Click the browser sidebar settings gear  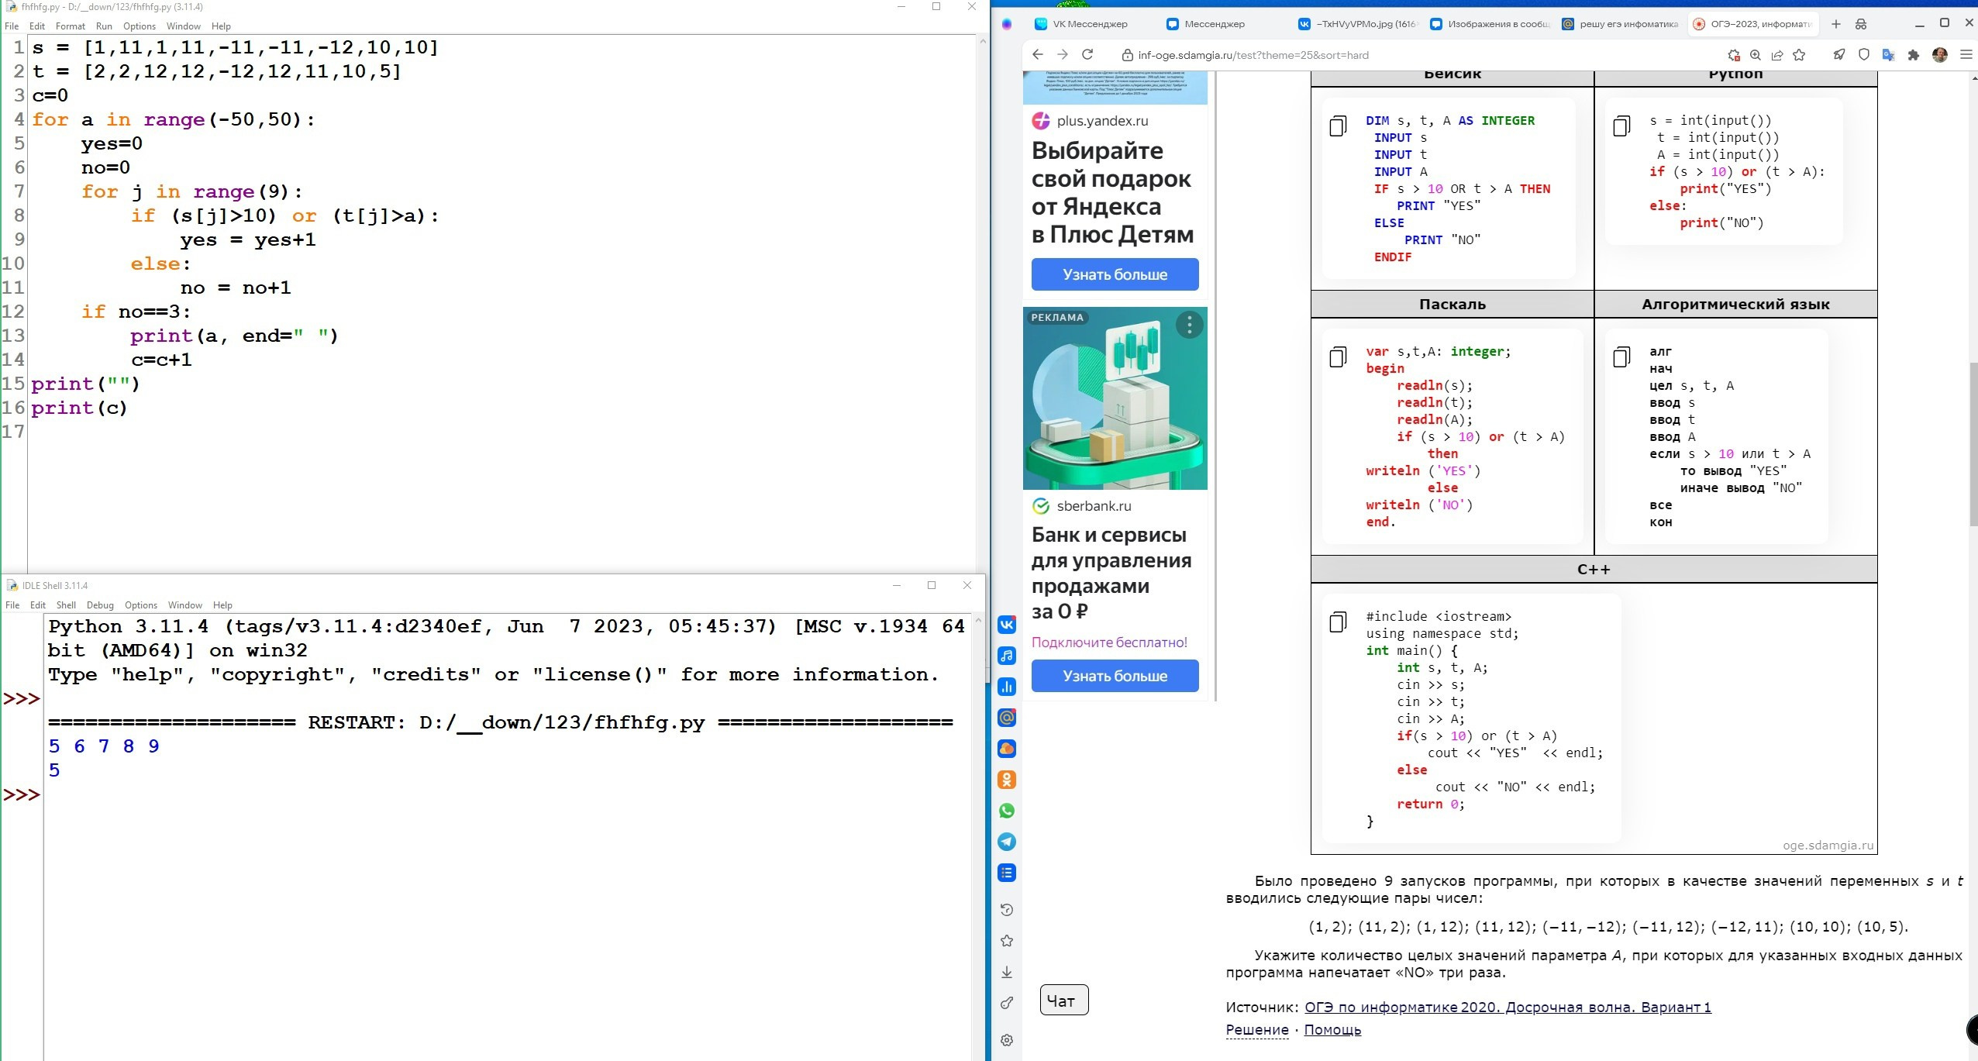[1007, 1040]
